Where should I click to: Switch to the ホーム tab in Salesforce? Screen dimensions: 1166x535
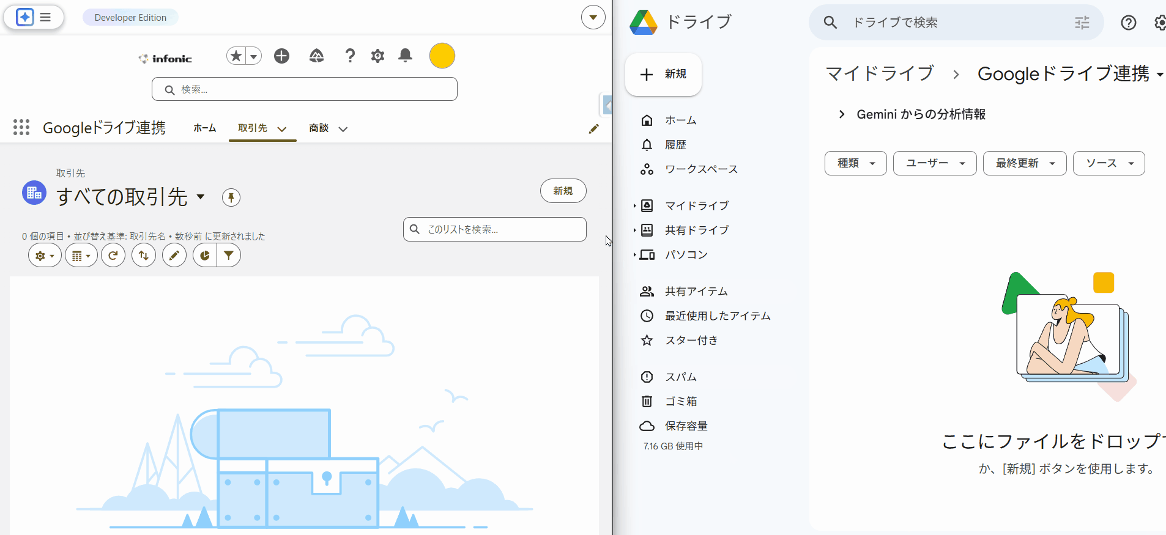tap(204, 128)
